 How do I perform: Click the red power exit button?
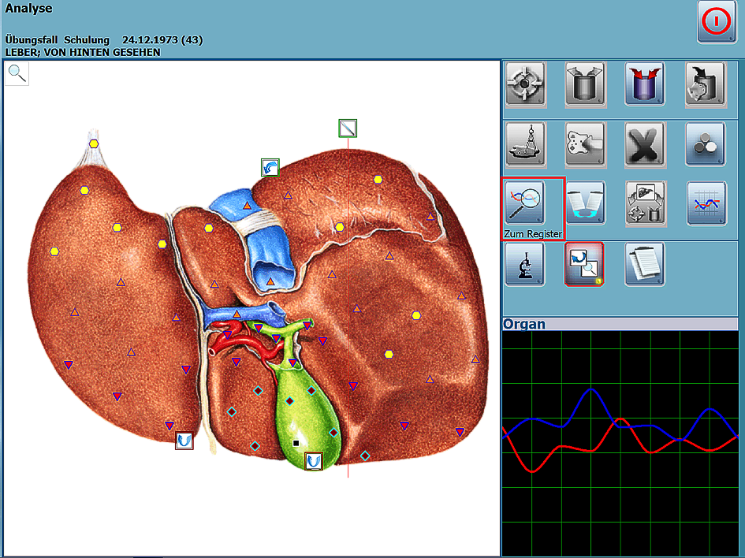pyautogui.click(x=717, y=21)
